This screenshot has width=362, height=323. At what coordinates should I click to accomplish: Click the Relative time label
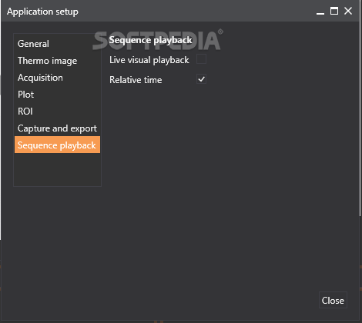(x=136, y=80)
